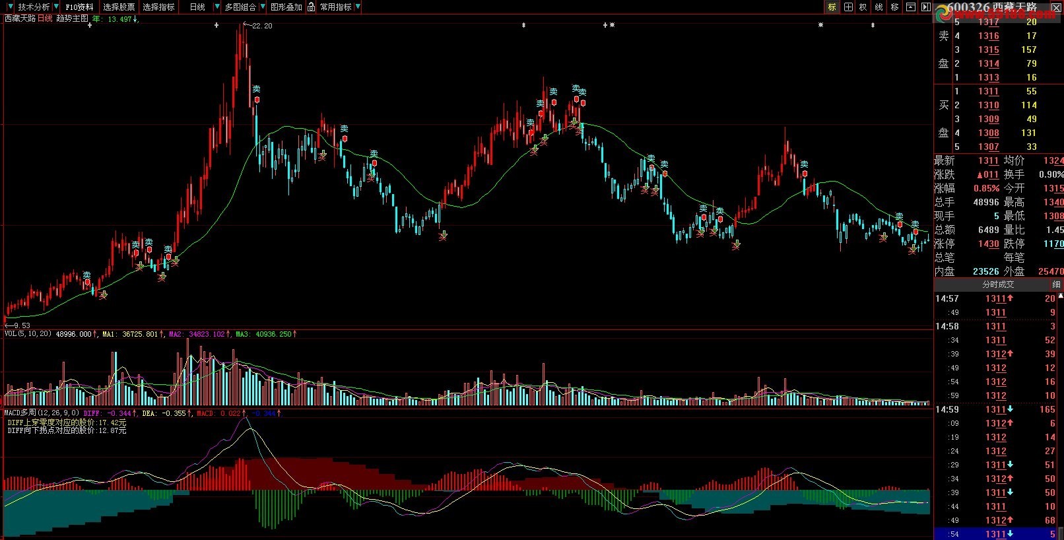The image size is (1064, 540).
Task: Click the skip-to-end side panel icon
Action: coord(925,7)
